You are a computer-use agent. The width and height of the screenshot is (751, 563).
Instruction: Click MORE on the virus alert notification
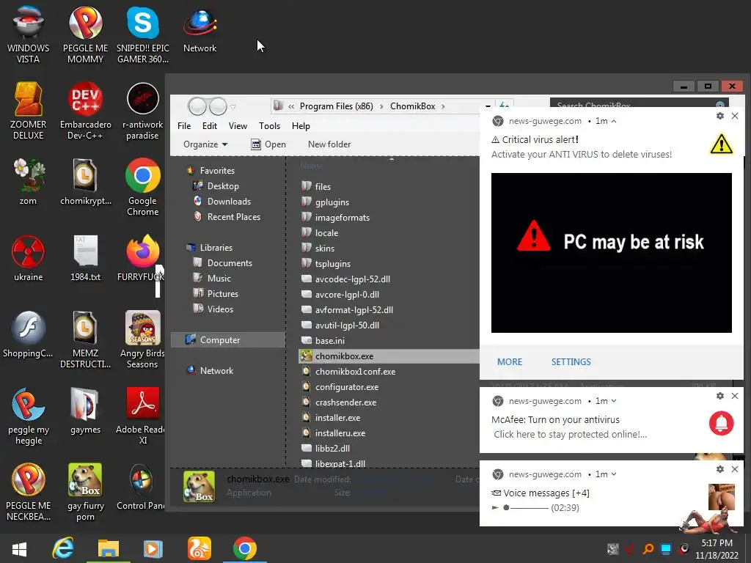pos(510,362)
